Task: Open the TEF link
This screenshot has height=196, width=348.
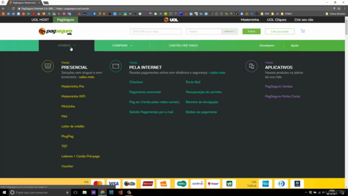Action: 64,146
